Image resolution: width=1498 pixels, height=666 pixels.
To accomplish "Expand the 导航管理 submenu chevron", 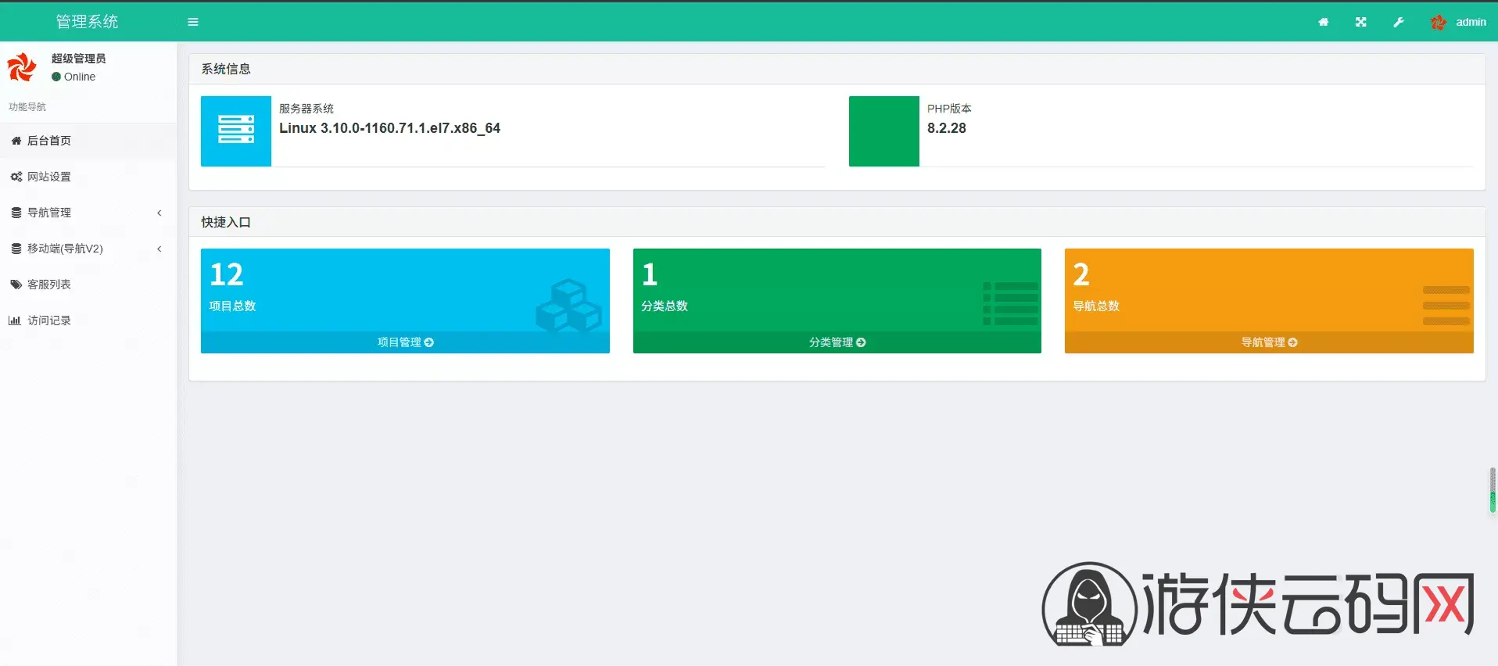I will [159, 213].
